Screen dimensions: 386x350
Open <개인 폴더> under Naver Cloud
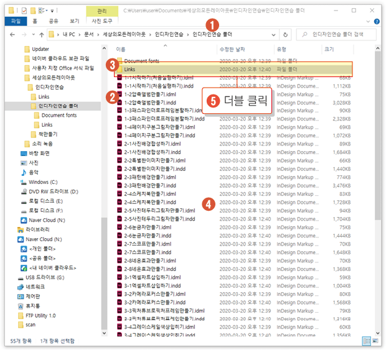point(42,249)
